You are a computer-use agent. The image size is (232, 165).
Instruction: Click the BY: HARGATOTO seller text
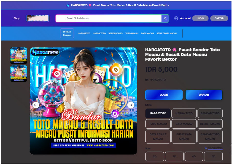pos(155,80)
